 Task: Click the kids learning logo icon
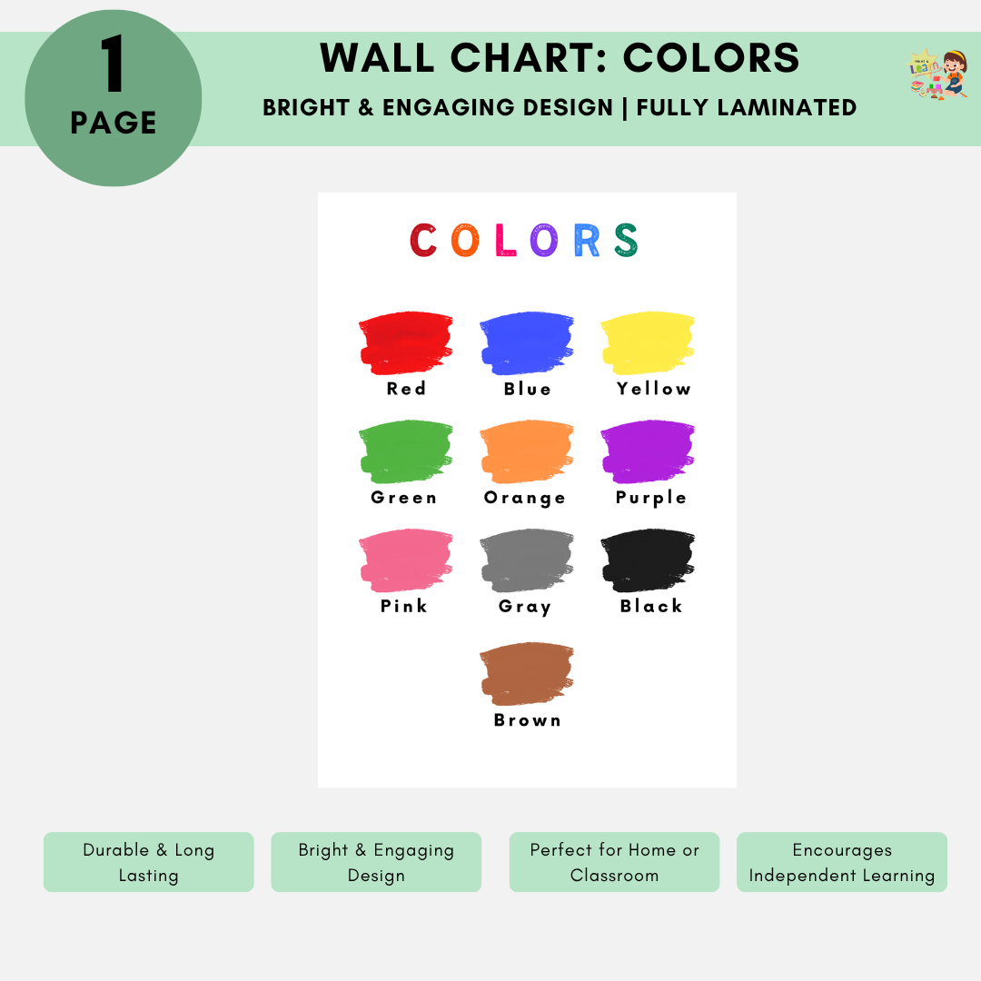[938, 74]
